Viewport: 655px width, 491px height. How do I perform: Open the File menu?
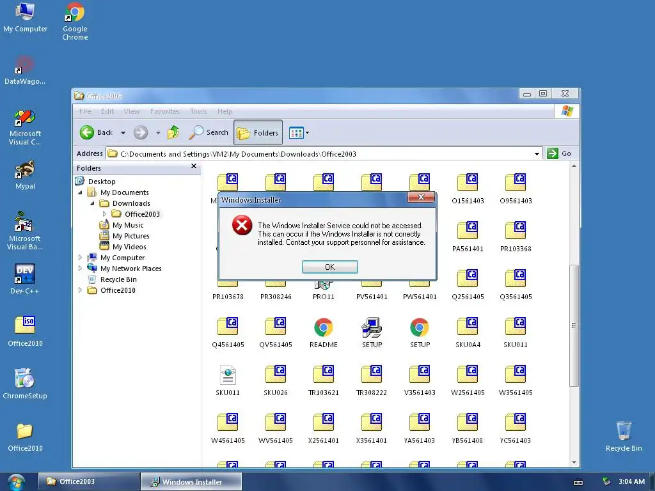click(85, 111)
